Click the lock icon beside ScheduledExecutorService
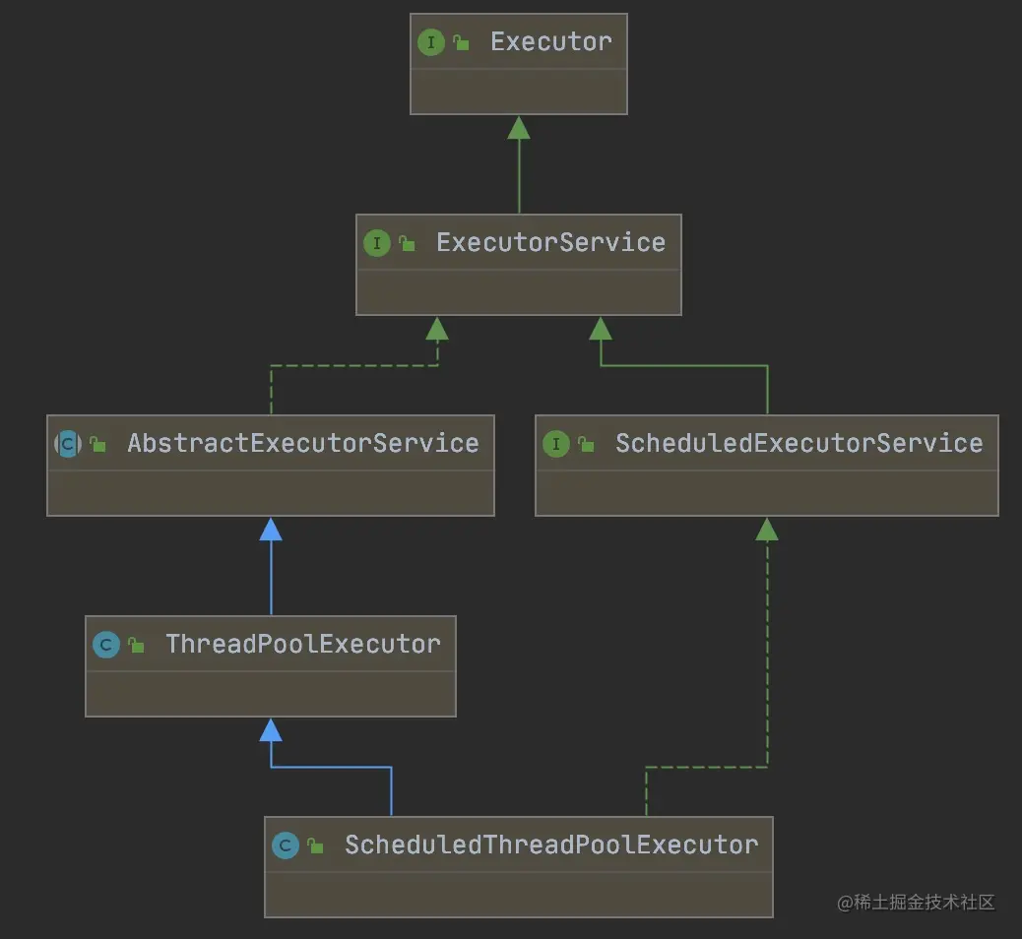Viewport: 1022px width, 939px height. 586,445
